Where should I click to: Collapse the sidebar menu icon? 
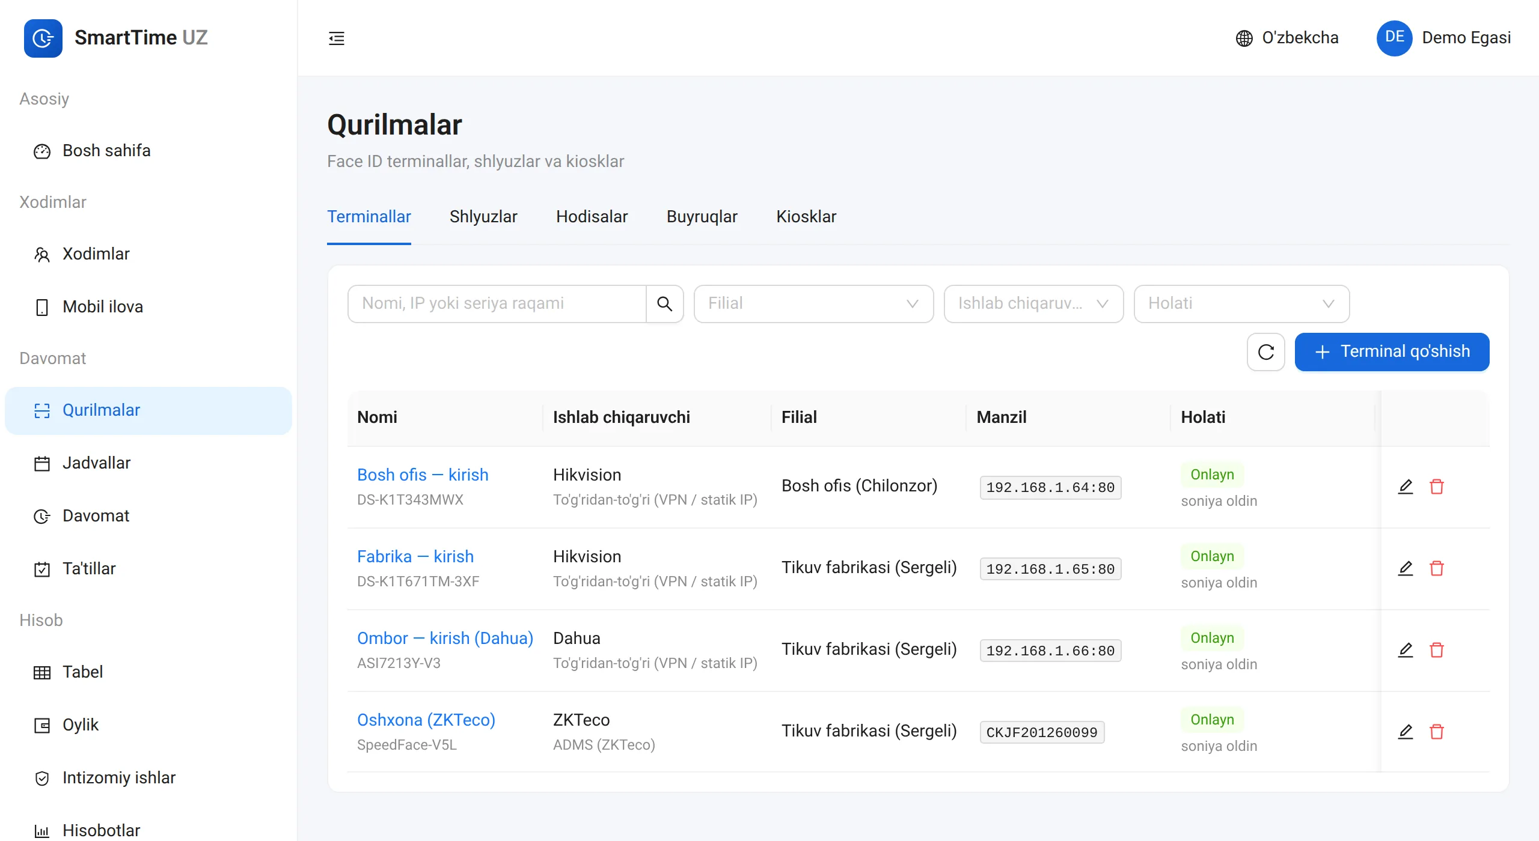point(337,38)
